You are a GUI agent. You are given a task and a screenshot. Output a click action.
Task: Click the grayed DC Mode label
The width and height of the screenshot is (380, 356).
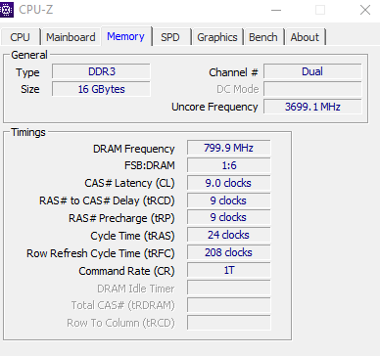tap(238, 89)
